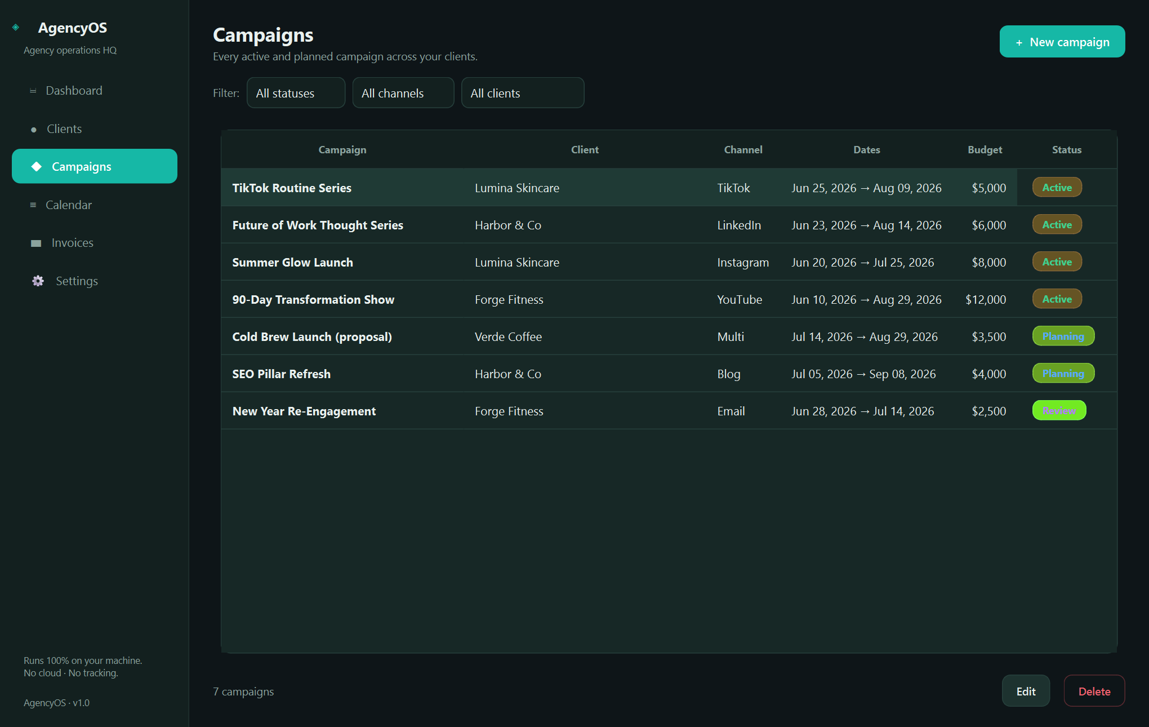Select Cold Brew Launch (proposal)
This screenshot has width=1149, height=727.
pos(669,336)
